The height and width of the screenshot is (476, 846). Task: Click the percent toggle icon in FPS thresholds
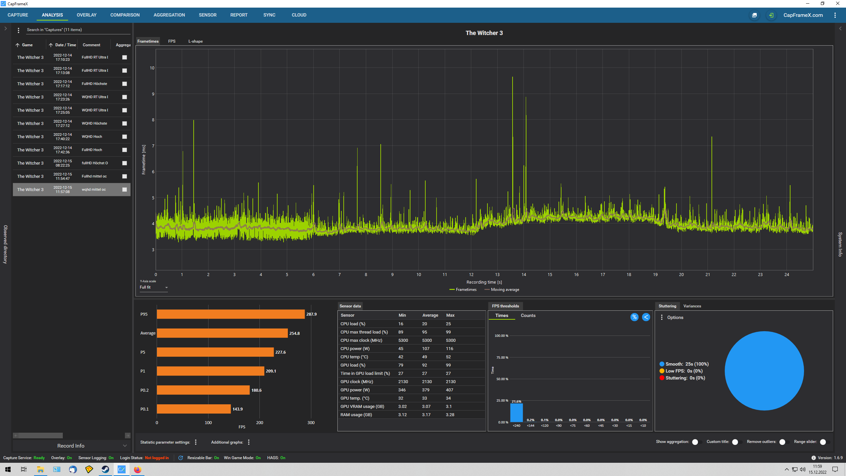pyautogui.click(x=634, y=317)
